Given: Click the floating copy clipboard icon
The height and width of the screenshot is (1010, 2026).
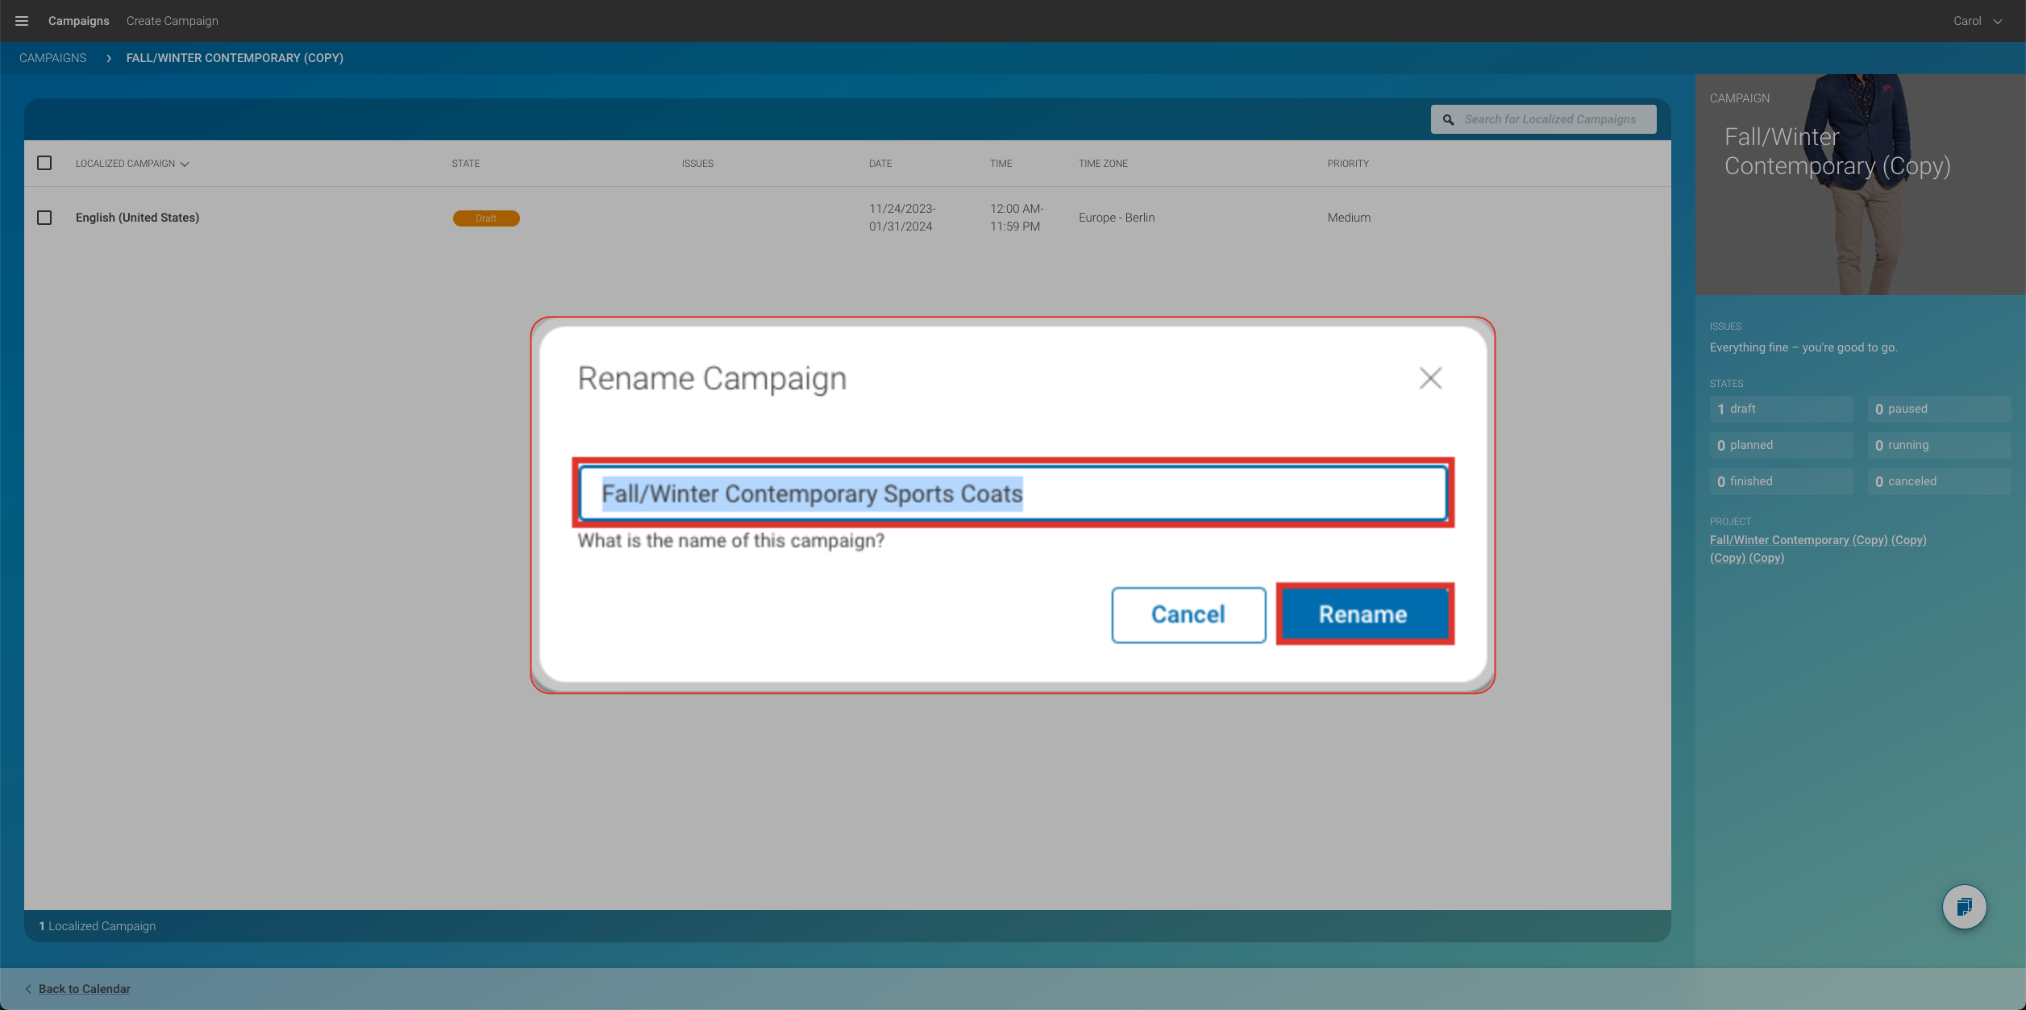Looking at the screenshot, I should point(1964,907).
